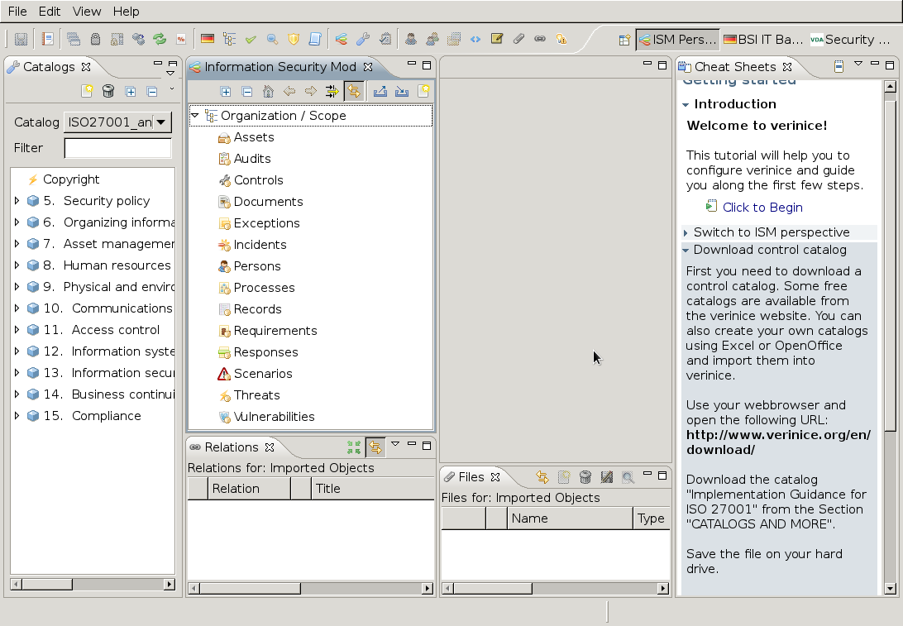The width and height of the screenshot is (903, 626).
Task: Click the wrench icon in main toolbar
Action: coord(362,39)
